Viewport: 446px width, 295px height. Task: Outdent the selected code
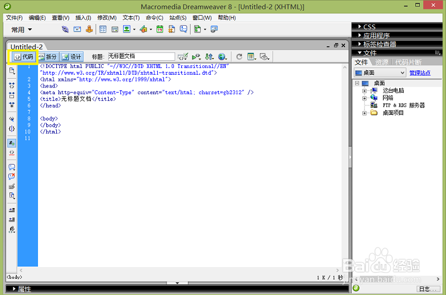tap(12, 220)
